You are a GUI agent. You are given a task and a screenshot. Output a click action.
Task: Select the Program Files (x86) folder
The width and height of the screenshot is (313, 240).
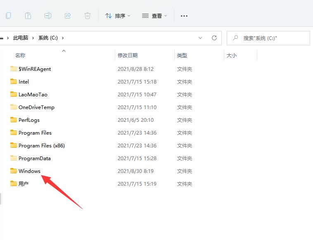(x=42, y=145)
